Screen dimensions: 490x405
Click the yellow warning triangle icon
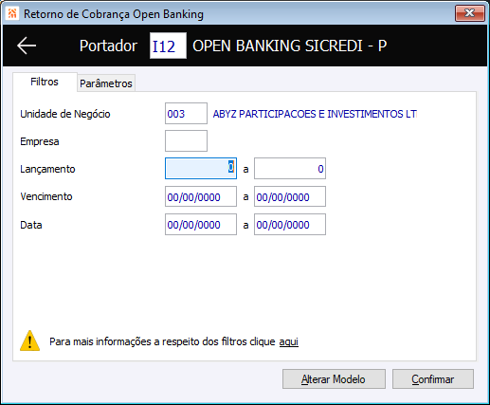[x=30, y=341]
